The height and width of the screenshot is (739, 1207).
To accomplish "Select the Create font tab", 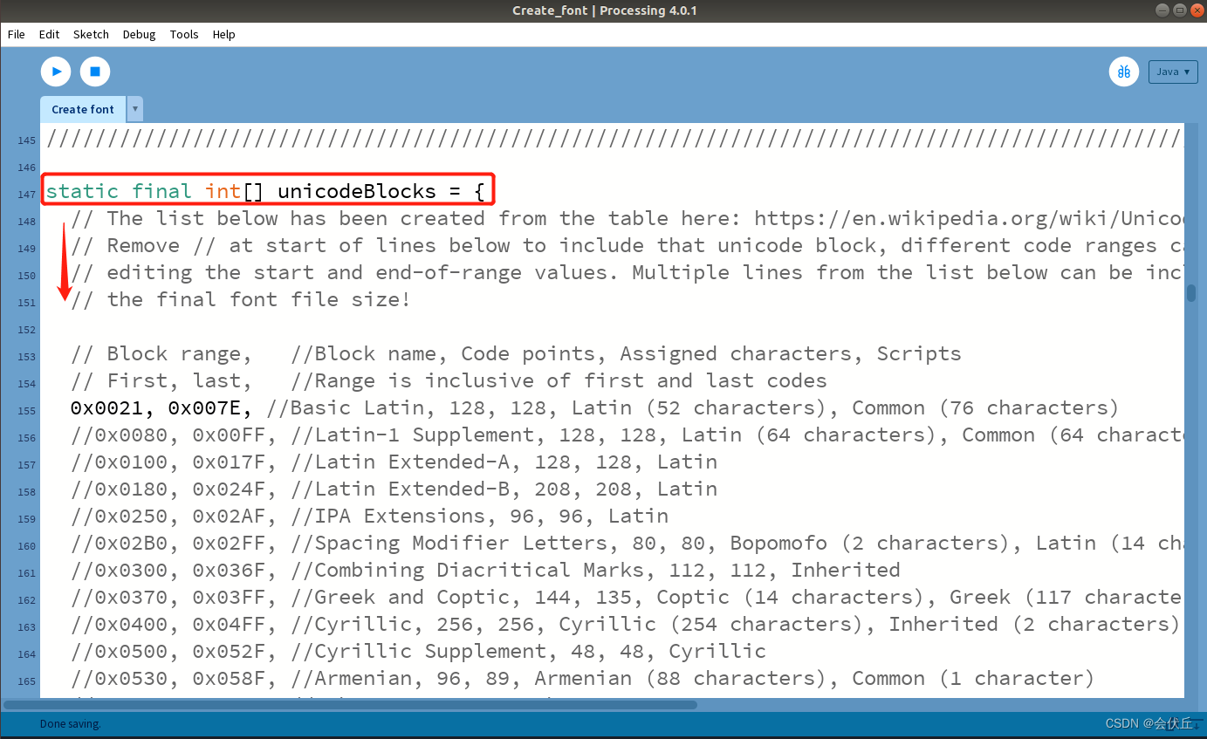I will click(x=83, y=109).
